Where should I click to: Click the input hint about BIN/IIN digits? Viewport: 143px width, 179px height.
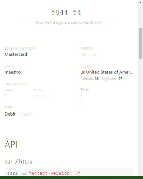pyautogui.click(x=69, y=22)
